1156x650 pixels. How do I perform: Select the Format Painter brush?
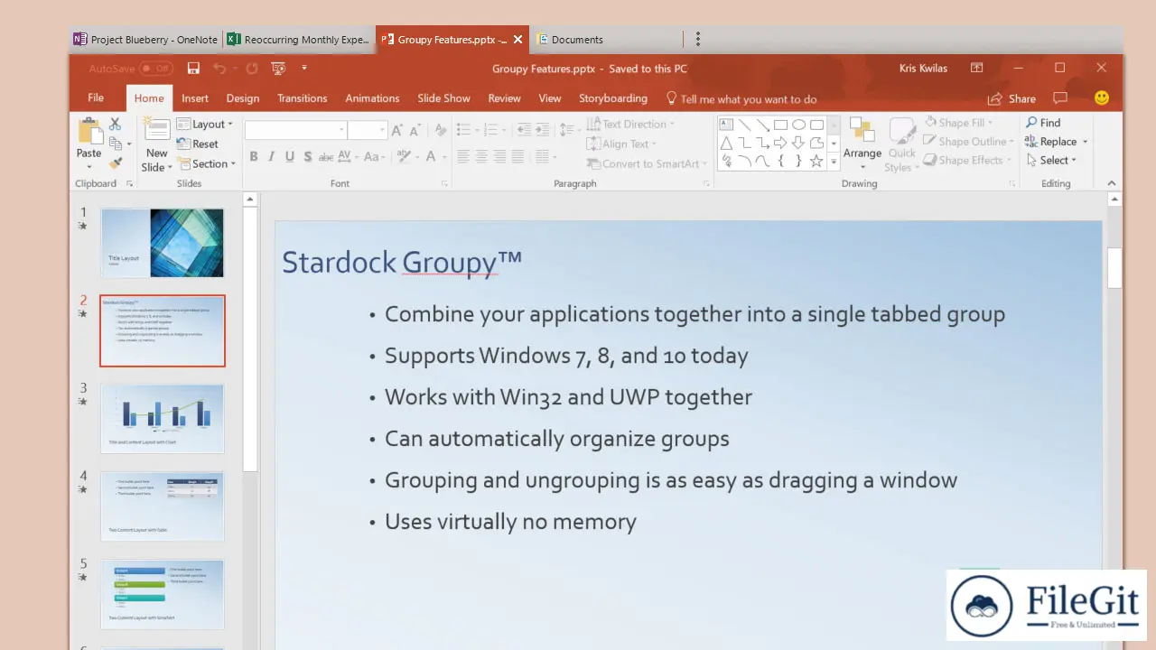coord(115,163)
